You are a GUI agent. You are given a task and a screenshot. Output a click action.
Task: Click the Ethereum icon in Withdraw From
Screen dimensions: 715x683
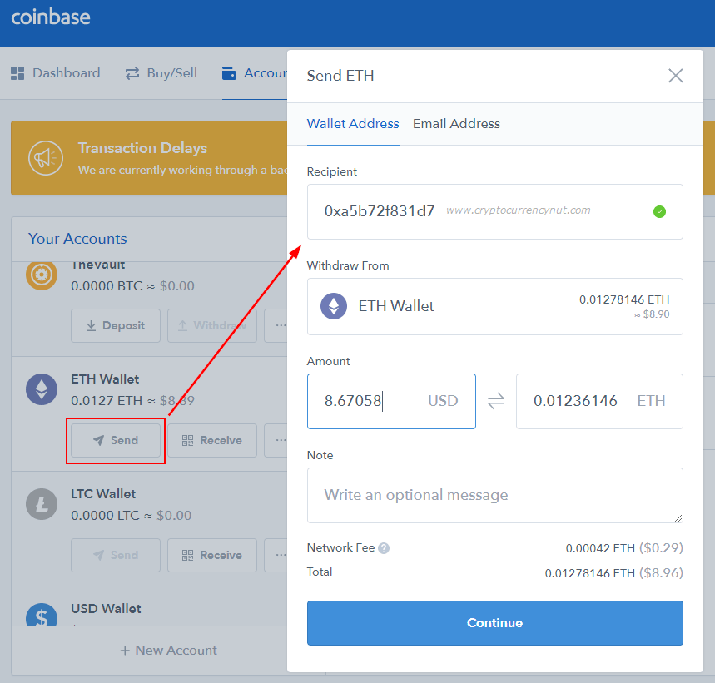click(334, 306)
